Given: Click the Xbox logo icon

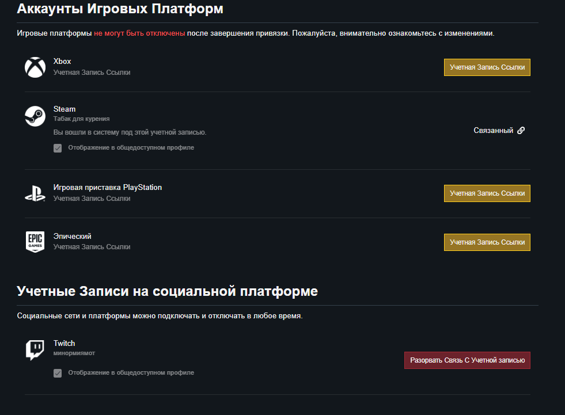Looking at the screenshot, I should pyautogui.click(x=35, y=67).
